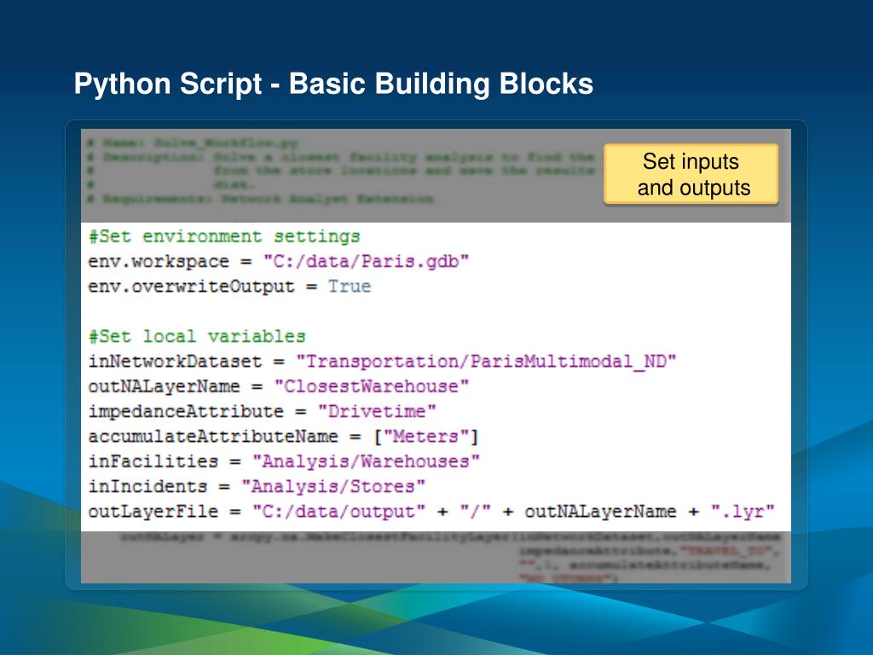Click the "ClosestWarehouse" string
Image resolution: width=873 pixels, height=655 pixels.
(x=372, y=386)
